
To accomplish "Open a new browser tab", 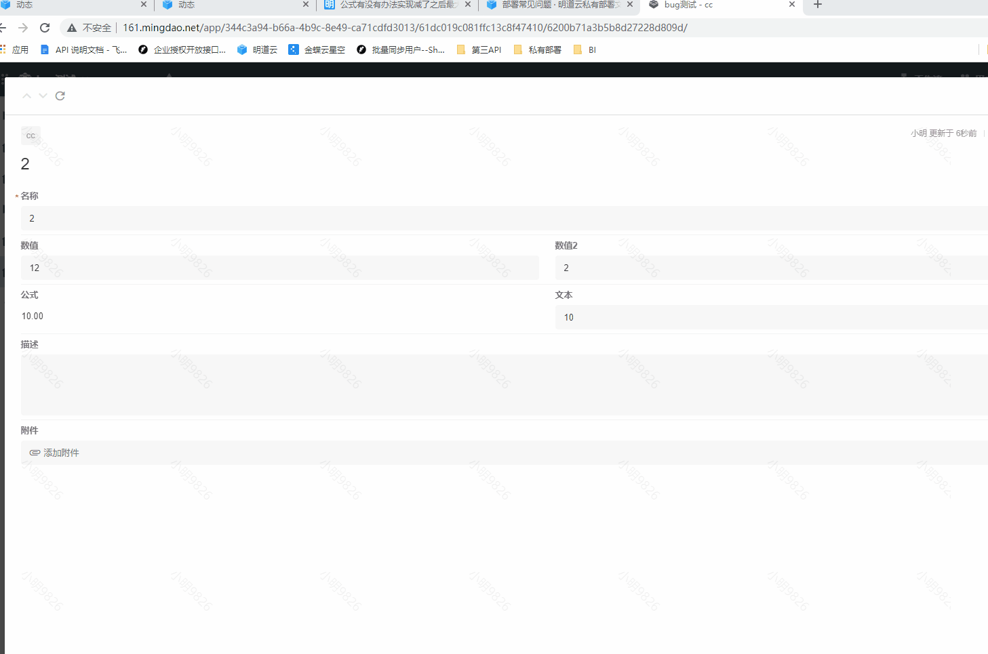I will point(816,5).
